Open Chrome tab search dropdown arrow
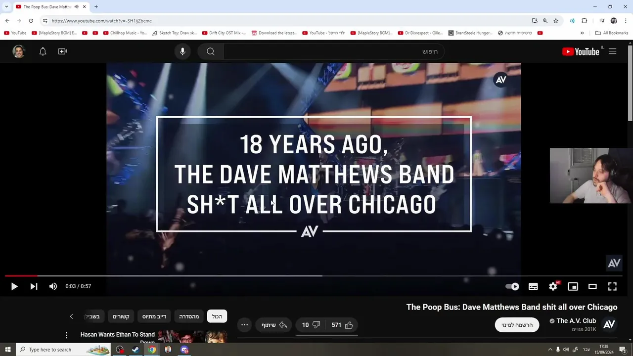Image resolution: width=633 pixels, height=356 pixels. click(x=6, y=6)
